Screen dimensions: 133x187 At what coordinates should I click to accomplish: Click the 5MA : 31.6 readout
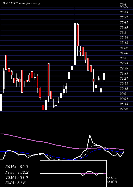coord(15,183)
